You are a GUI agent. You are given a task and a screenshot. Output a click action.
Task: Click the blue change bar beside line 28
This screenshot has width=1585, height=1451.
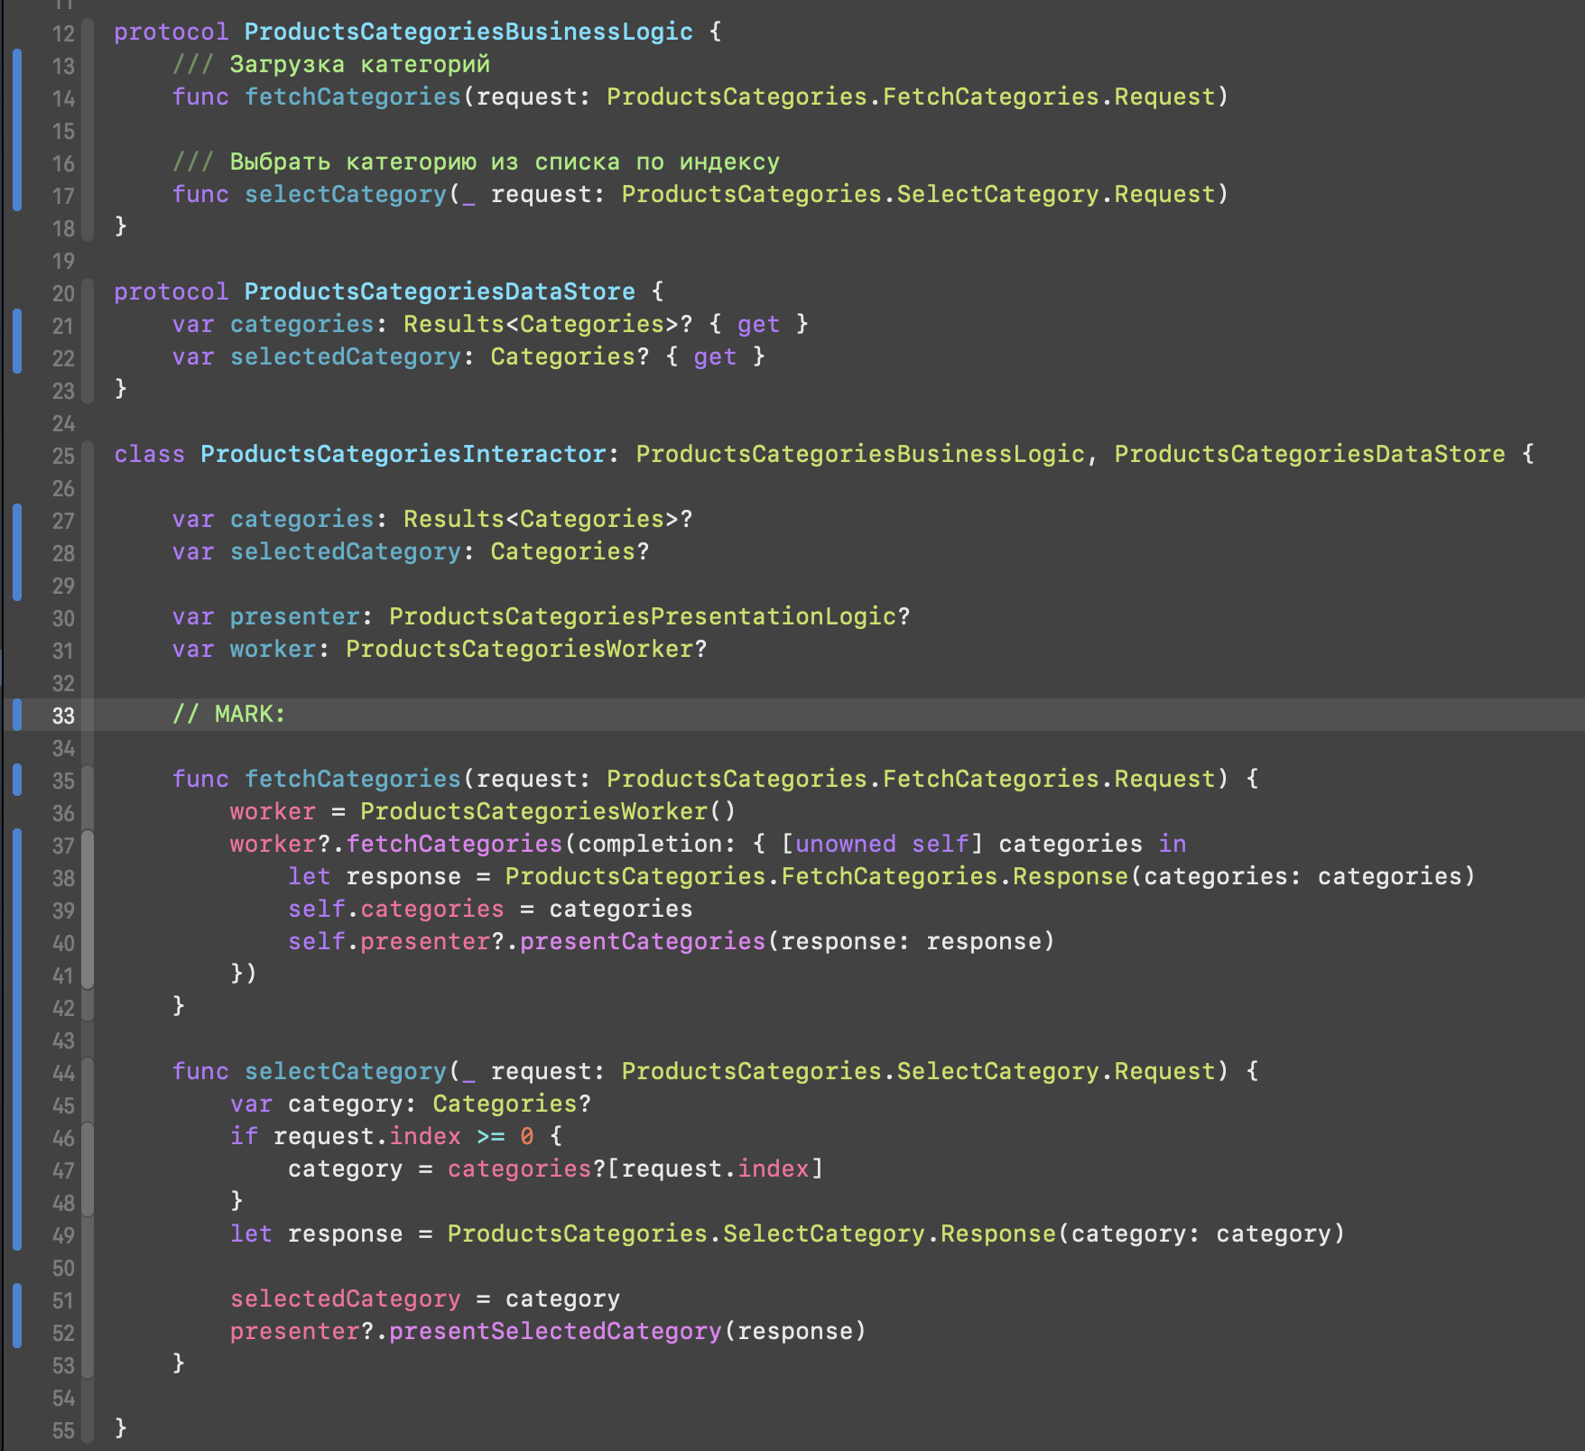point(17,552)
